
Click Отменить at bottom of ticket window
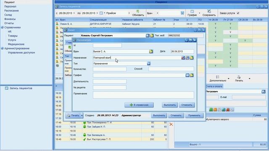point(176,115)
